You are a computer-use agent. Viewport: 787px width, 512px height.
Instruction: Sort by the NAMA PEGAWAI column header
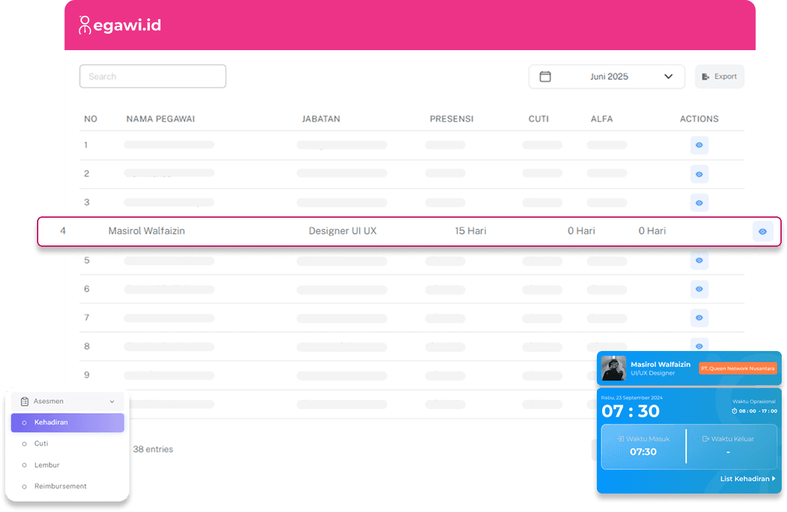[160, 119]
